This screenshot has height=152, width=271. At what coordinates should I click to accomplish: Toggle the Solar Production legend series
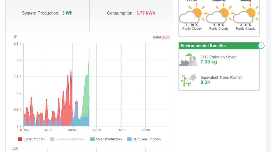[106, 139]
